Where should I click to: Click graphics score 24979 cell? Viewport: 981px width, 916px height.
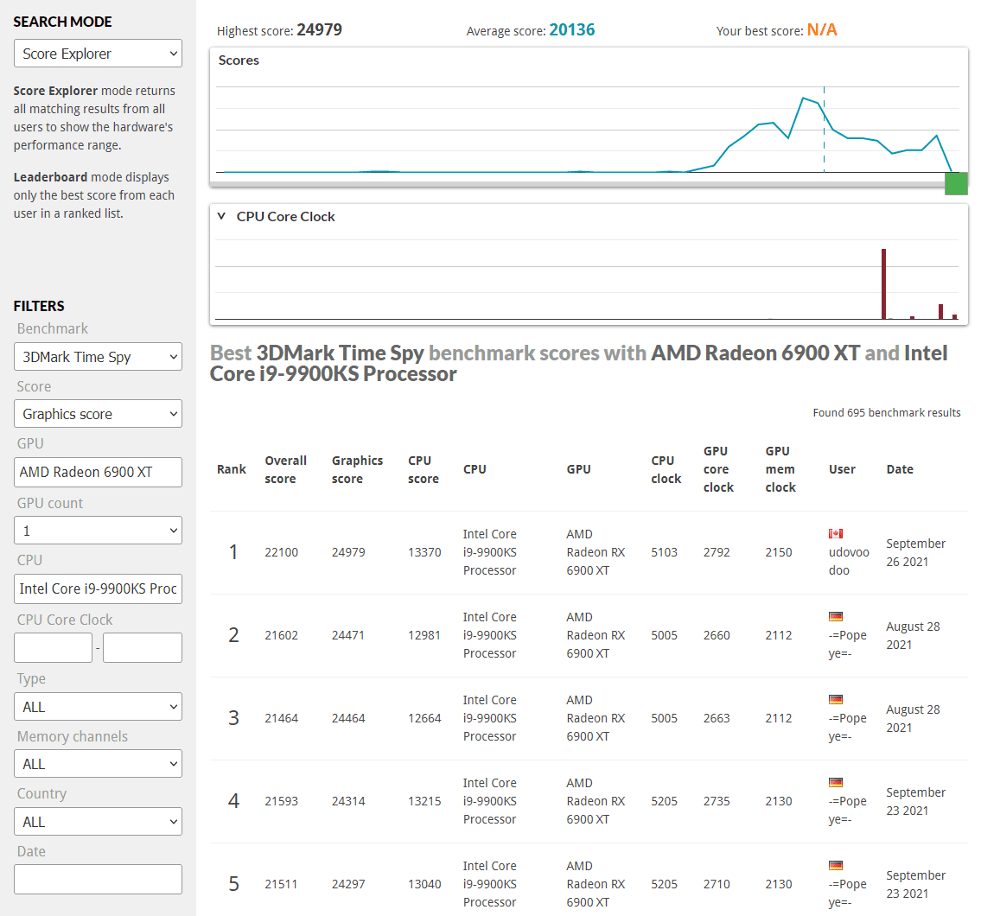(x=348, y=552)
